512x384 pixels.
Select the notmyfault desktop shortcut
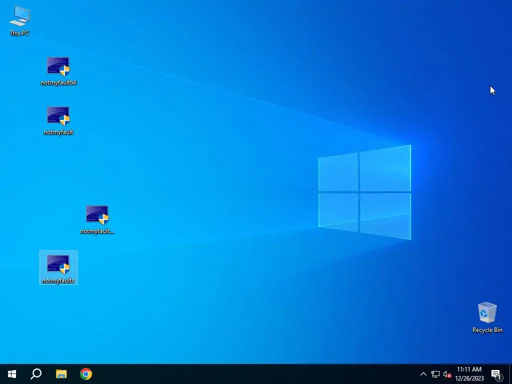point(58,120)
